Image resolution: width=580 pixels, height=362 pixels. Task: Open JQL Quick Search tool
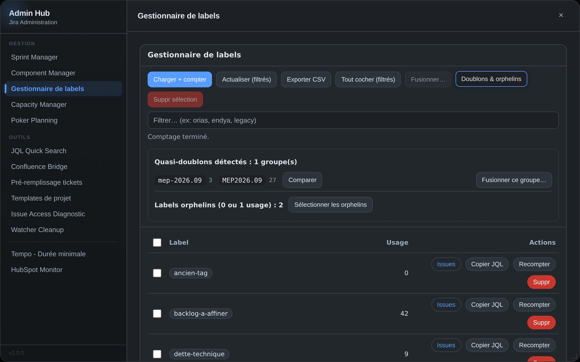(x=63, y=151)
